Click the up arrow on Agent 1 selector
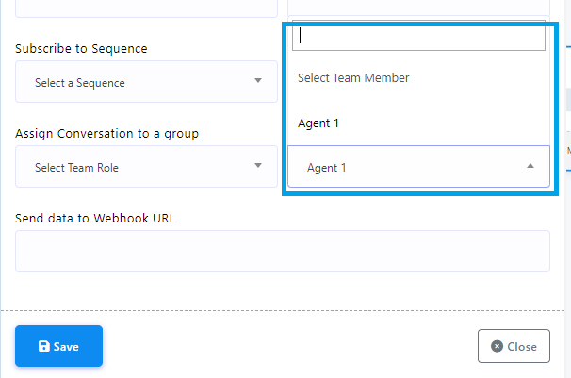 530,167
